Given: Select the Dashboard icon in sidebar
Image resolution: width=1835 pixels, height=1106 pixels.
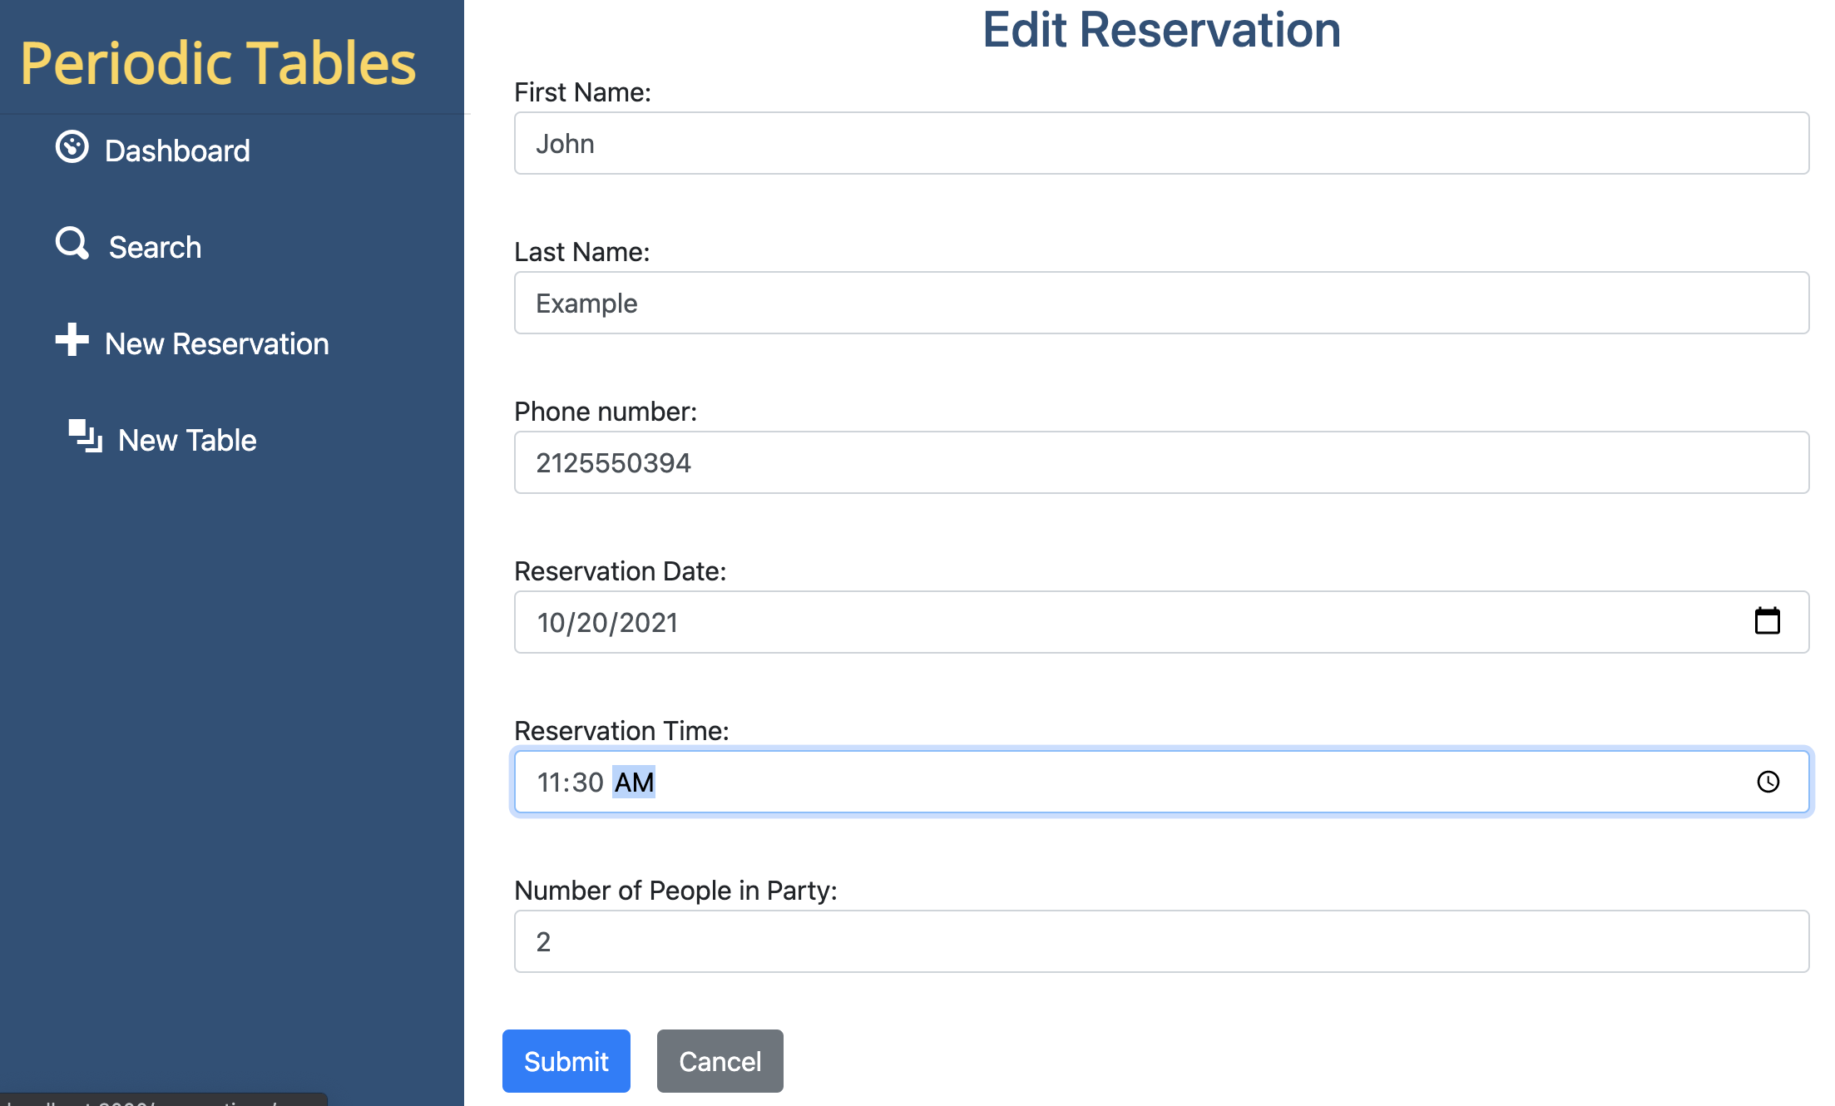Looking at the screenshot, I should [73, 148].
